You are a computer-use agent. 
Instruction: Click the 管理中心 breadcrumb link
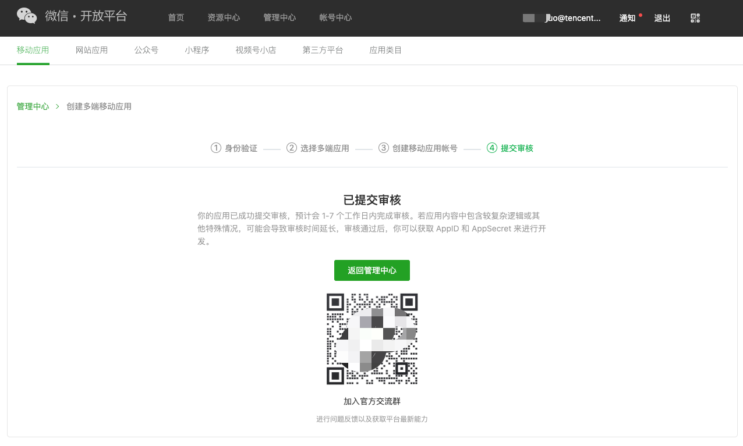point(33,106)
